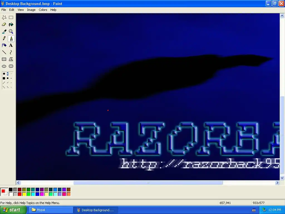The image size is (285, 214).
Task: Pick the large backslash brush shape
Action: click(x=4, y=87)
